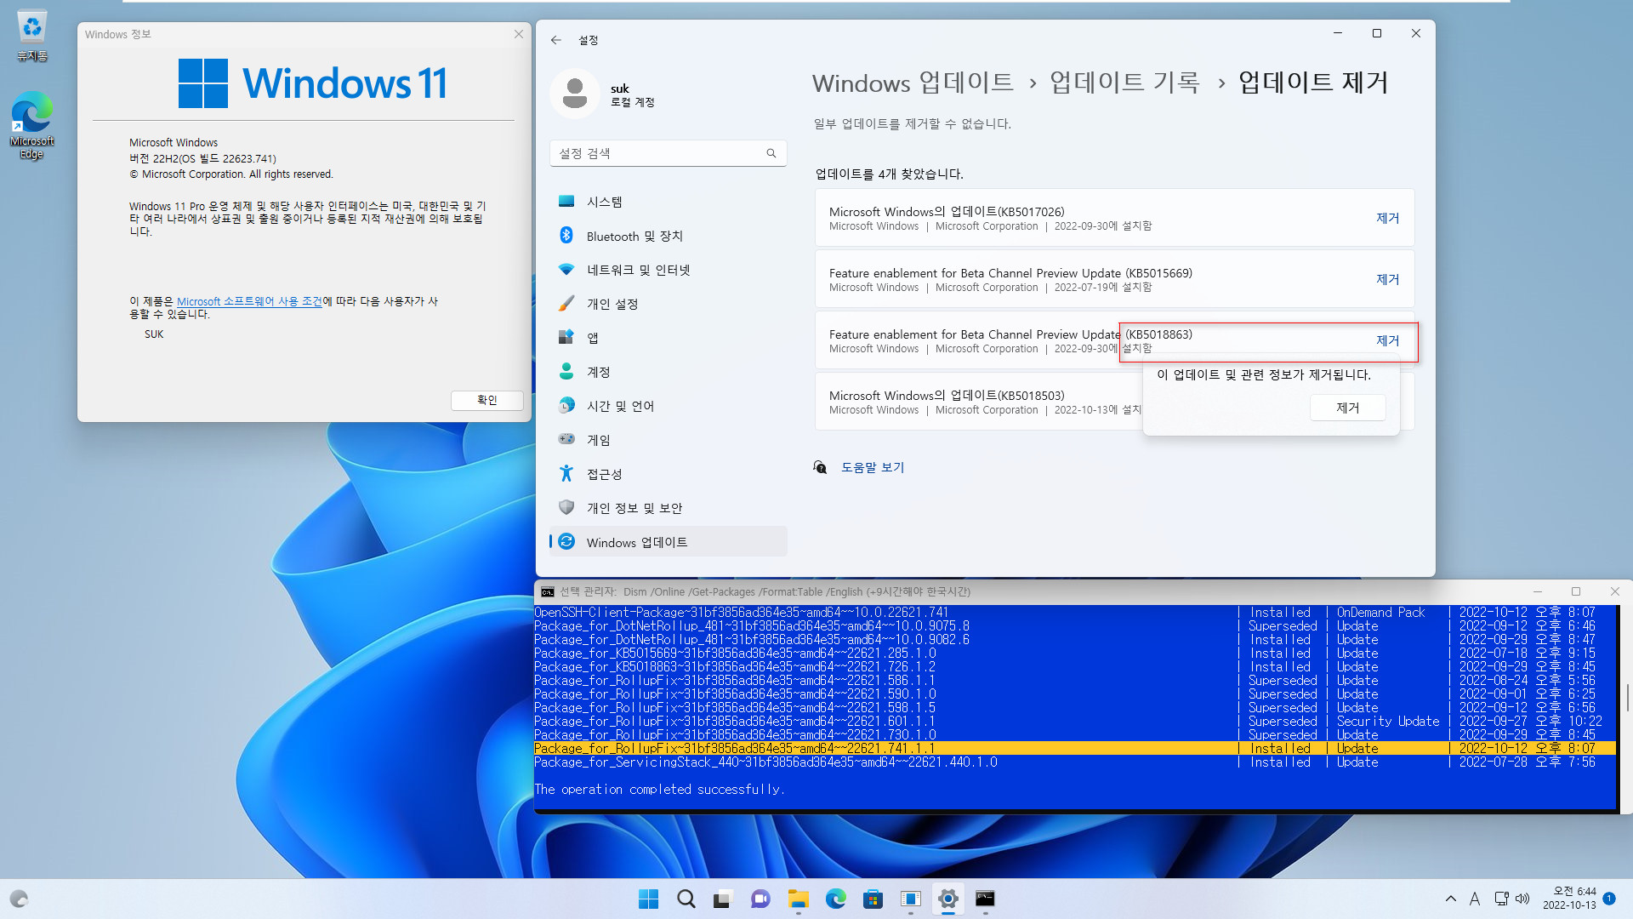Open 도움말 보기 link
Image resolution: width=1633 pixels, height=919 pixels.
pyautogui.click(x=873, y=467)
